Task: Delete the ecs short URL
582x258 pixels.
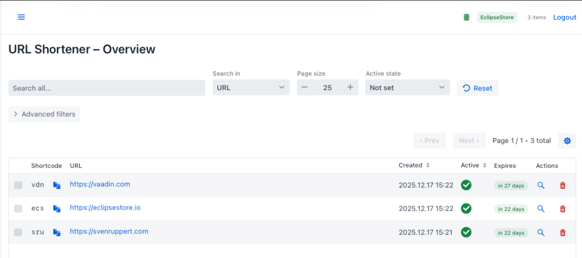Action: click(562, 209)
